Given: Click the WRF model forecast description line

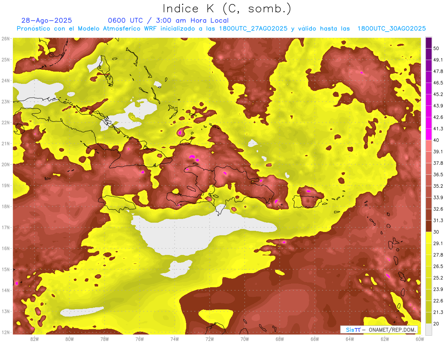Looking at the screenshot, I should (x=221, y=29).
